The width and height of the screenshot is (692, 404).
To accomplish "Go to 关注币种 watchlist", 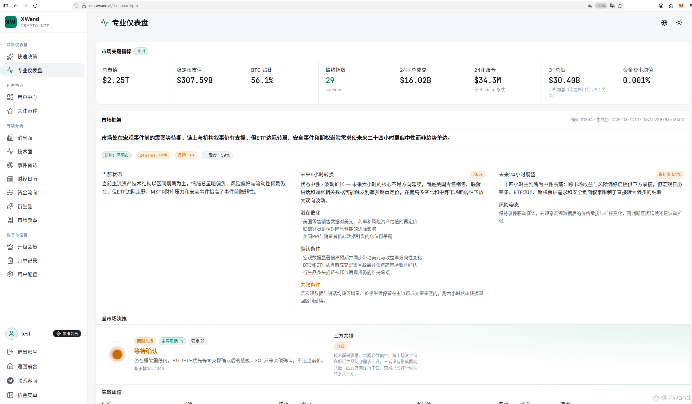I will pos(43,111).
